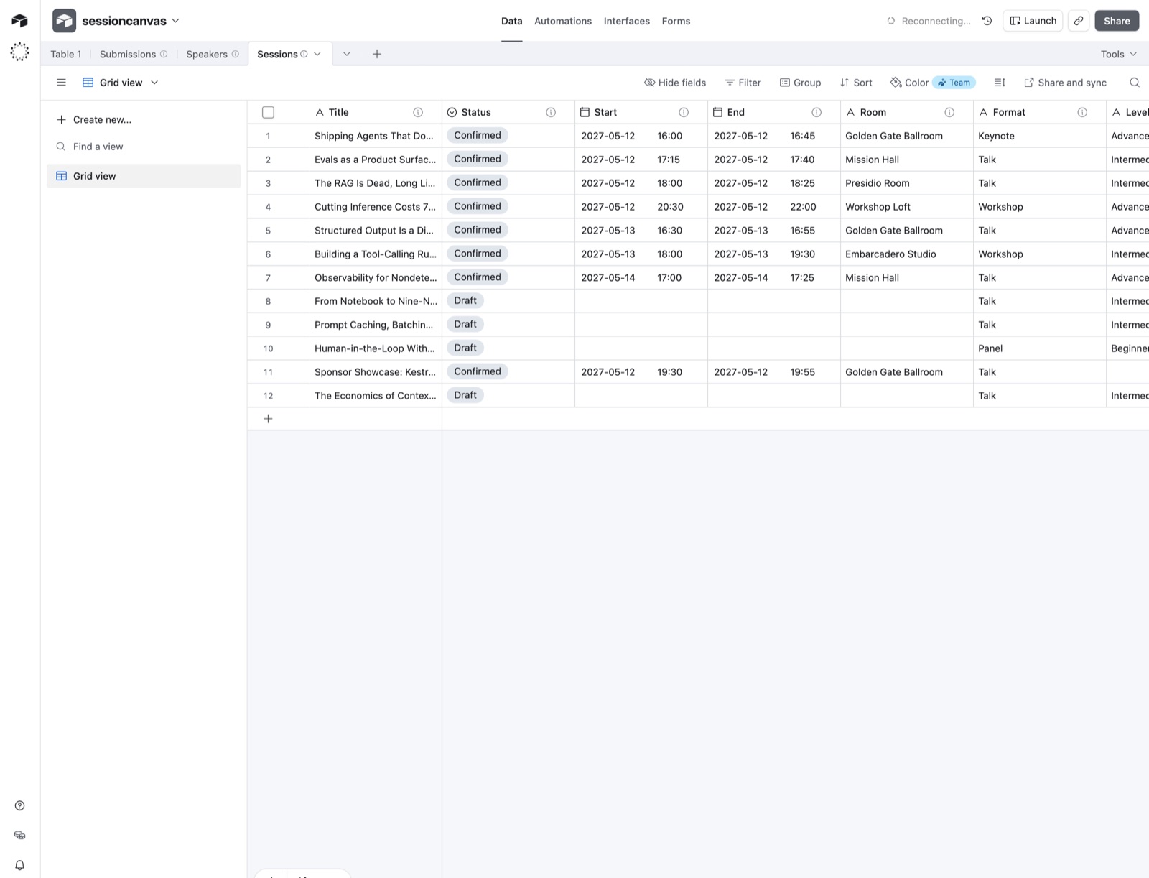Open the Color options
The height and width of the screenshot is (878, 1149).
(909, 83)
